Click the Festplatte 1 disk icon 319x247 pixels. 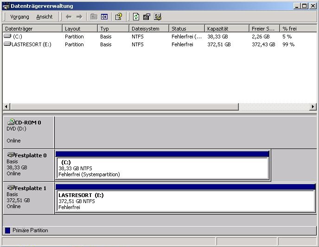(x=11, y=187)
